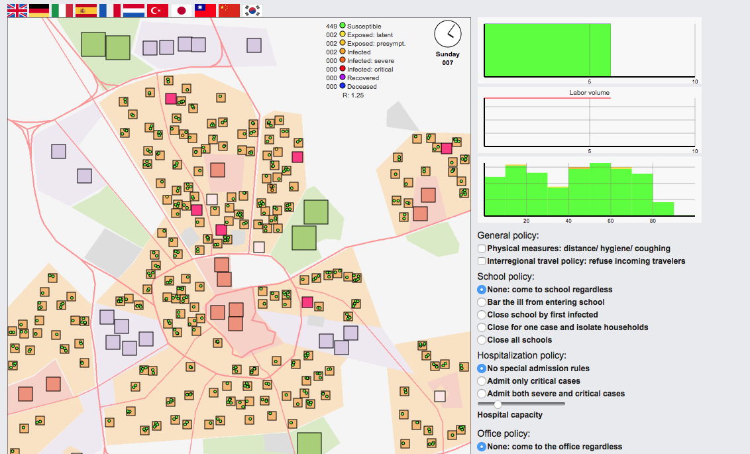This screenshot has height=454, width=750.
Task: Select 'Admit both severe and critical cases'
Action: (x=482, y=394)
